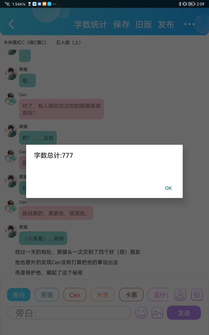Choose the 米洛 speaker role
Screen dimensions: 209x335
pyautogui.click(x=103, y=295)
